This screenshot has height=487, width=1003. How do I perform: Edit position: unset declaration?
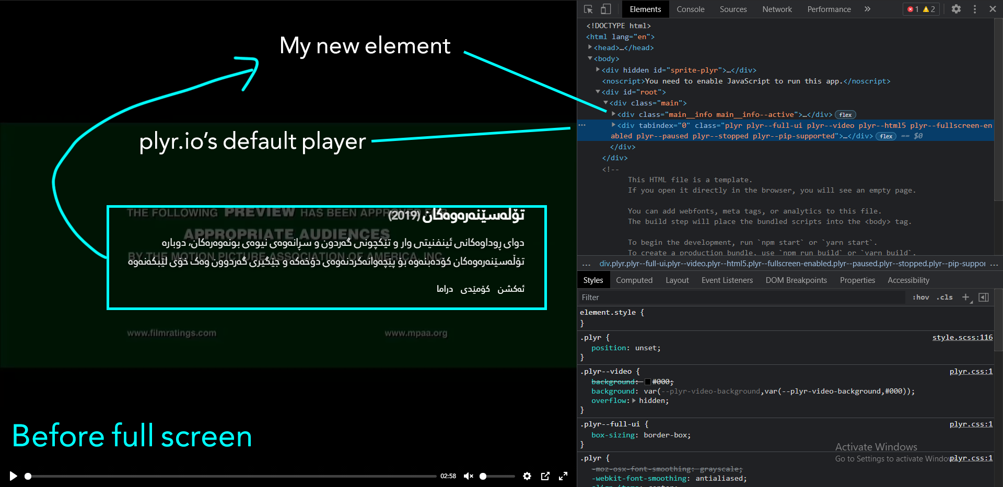point(626,348)
